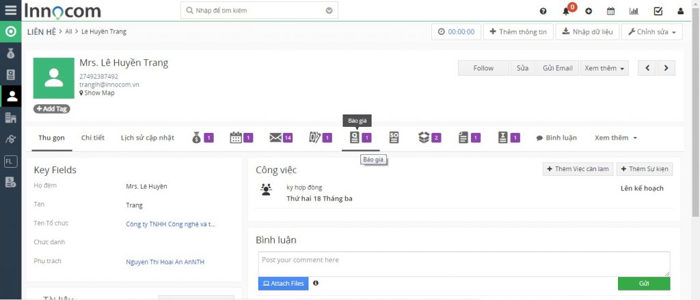This screenshot has width=700, height=300.
Task: Open the Bình luận tab
Action: coord(556,138)
